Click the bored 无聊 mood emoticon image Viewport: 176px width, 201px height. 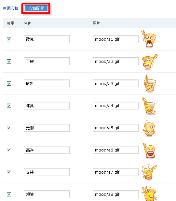149,128
